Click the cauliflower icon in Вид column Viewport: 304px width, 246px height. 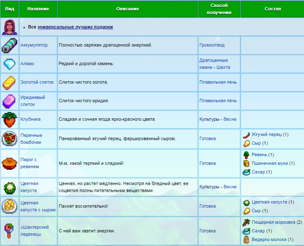tap(9, 188)
